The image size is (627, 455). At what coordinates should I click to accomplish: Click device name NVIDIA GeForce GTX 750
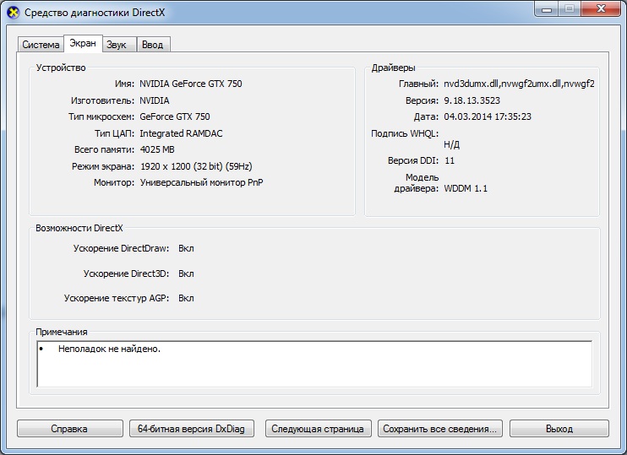click(x=191, y=84)
